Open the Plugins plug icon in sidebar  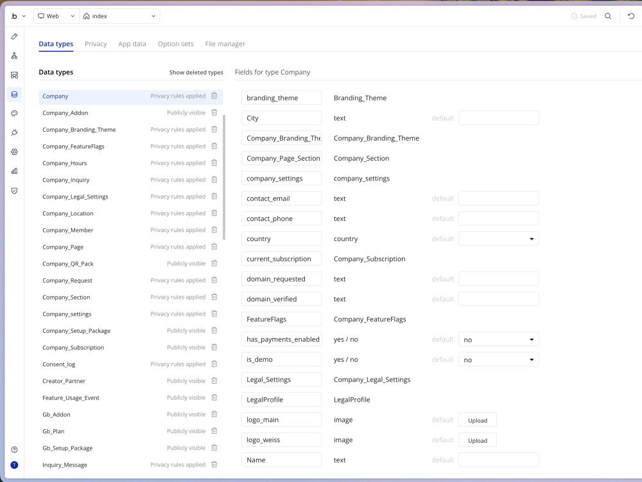click(x=14, y=132)
